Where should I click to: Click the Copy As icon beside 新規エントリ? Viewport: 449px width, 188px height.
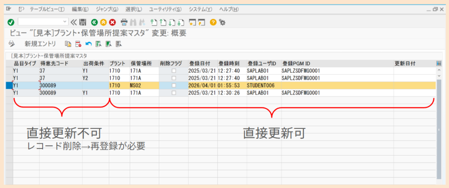[x=68, y=44]
